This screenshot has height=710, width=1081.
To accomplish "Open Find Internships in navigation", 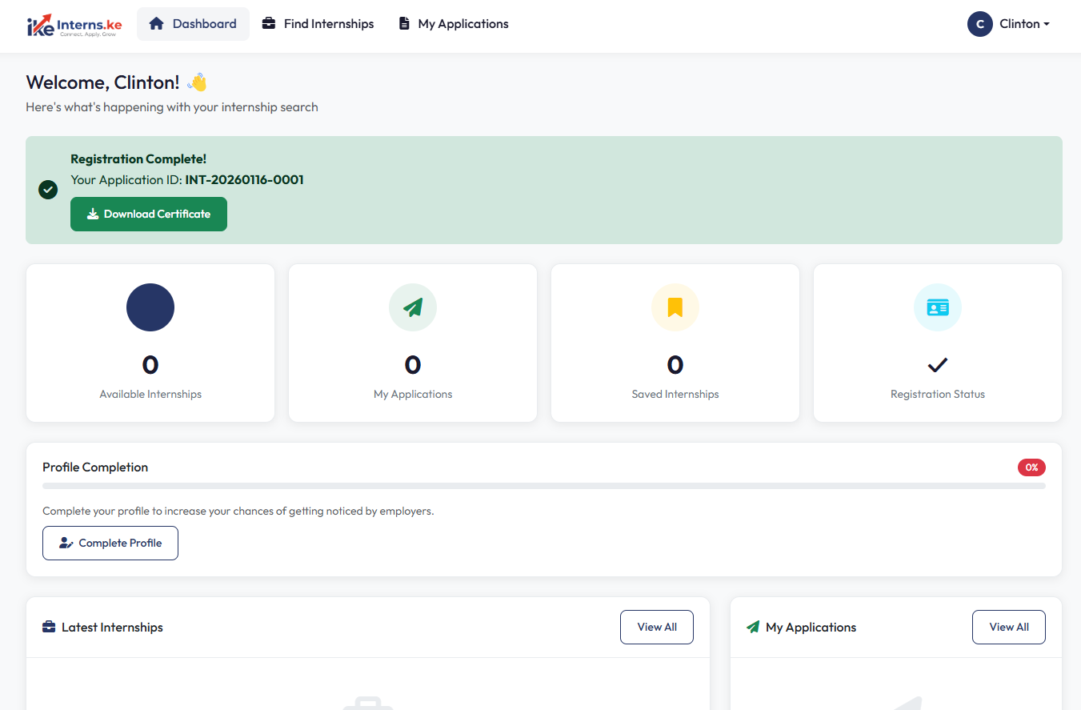I will click(318, 24).
